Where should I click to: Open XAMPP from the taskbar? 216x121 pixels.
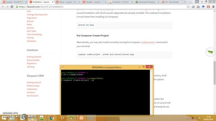(81, 118)
